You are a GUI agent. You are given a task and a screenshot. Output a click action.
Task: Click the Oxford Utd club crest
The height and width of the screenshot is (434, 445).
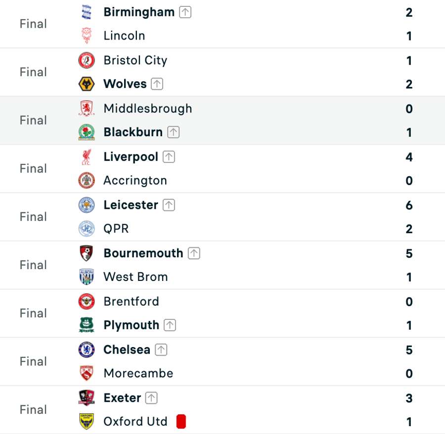click(x=86, y=421)
